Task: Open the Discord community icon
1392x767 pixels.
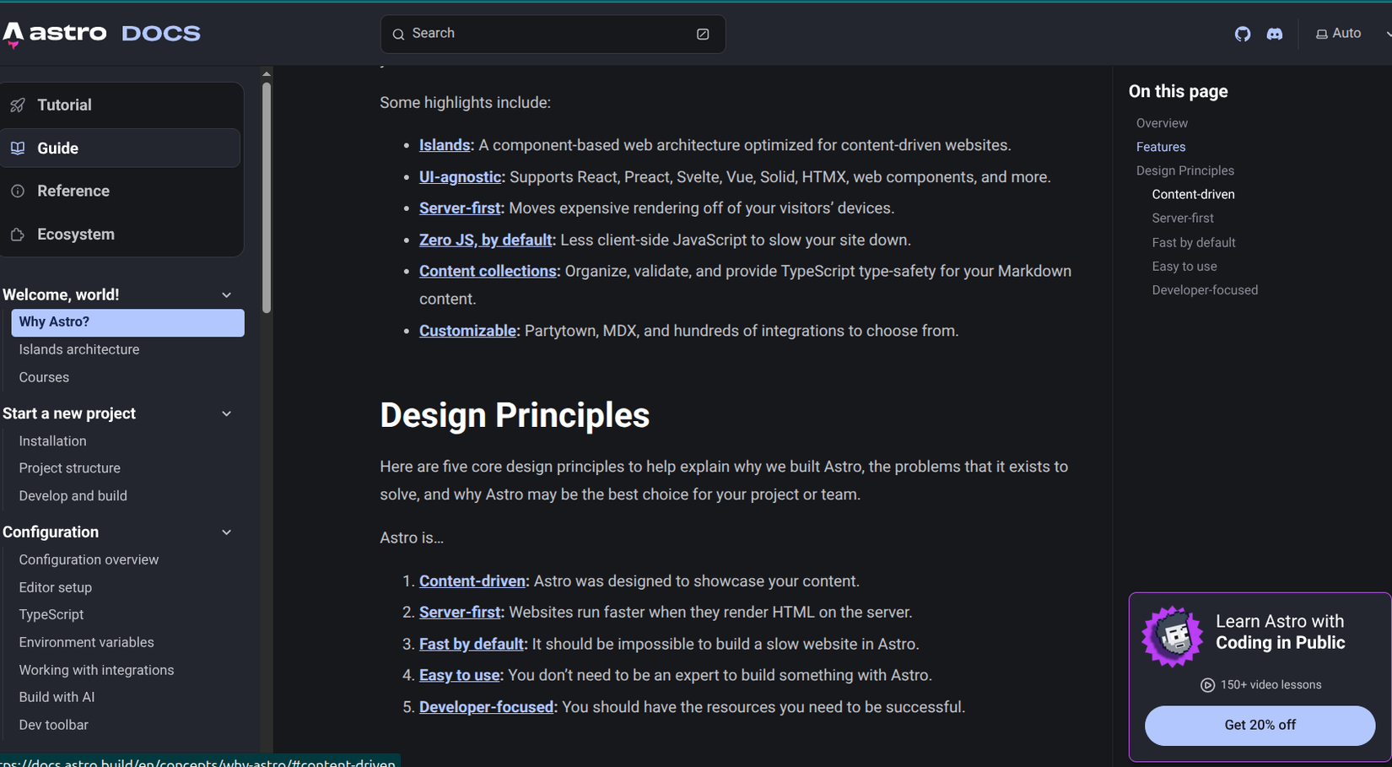Action: (x=1274, y=34)
